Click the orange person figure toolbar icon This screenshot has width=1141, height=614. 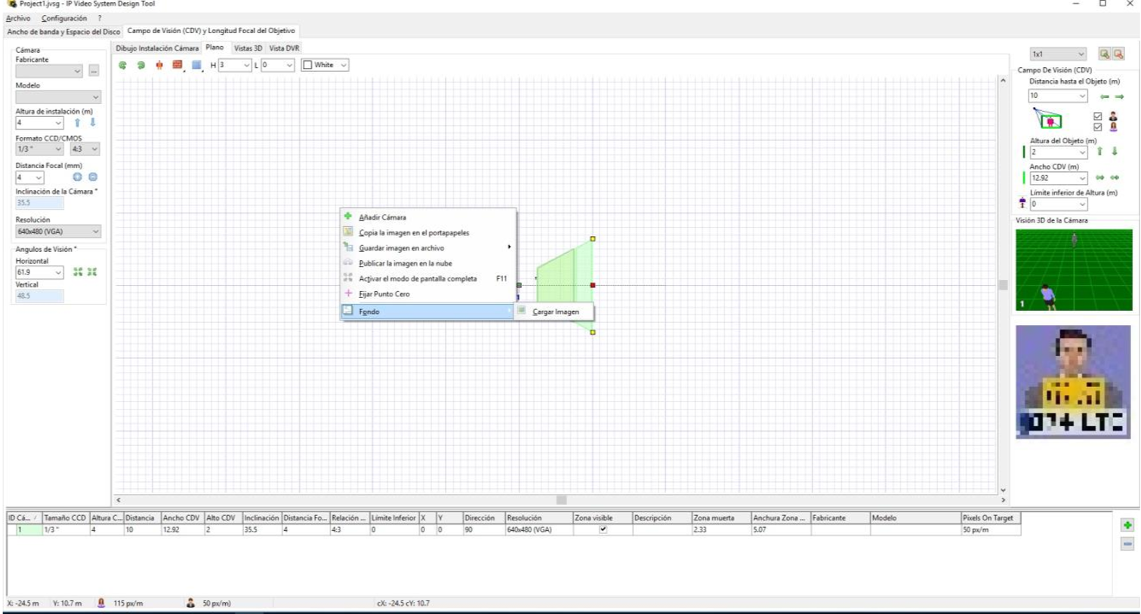[x=159, y=66]
